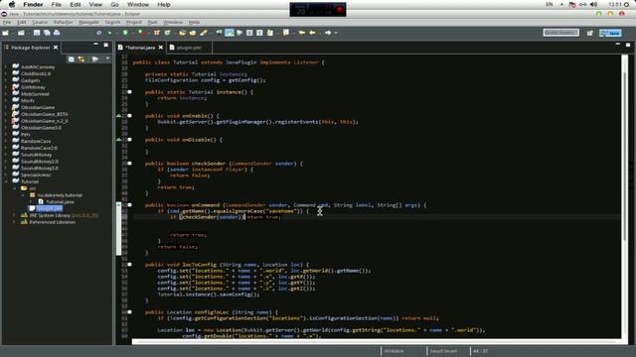This screenshot has height=357, width=636.
Task: Maximize the editor area
Action: tap(627, 45)
